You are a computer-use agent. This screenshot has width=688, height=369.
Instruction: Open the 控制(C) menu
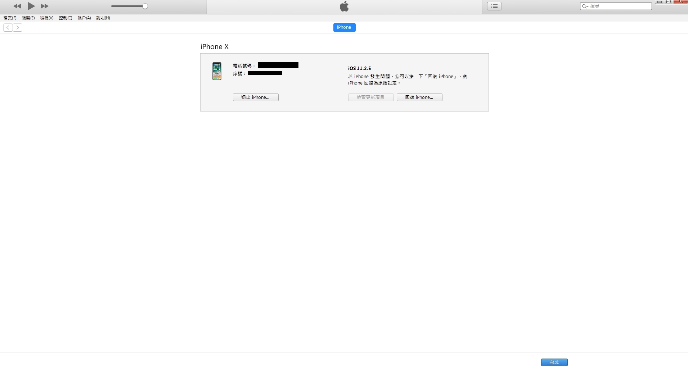66,18
